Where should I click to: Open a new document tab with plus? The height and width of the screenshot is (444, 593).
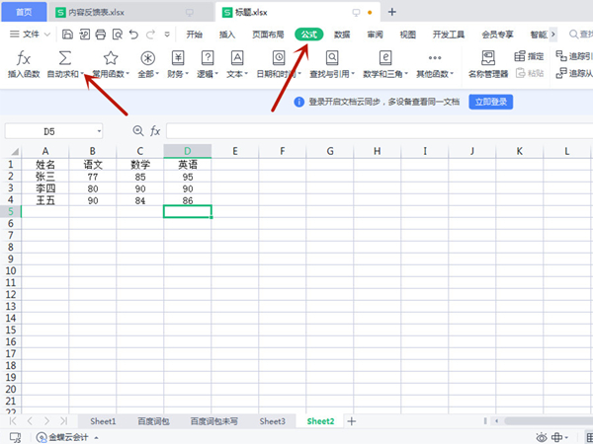pos(391,12)
